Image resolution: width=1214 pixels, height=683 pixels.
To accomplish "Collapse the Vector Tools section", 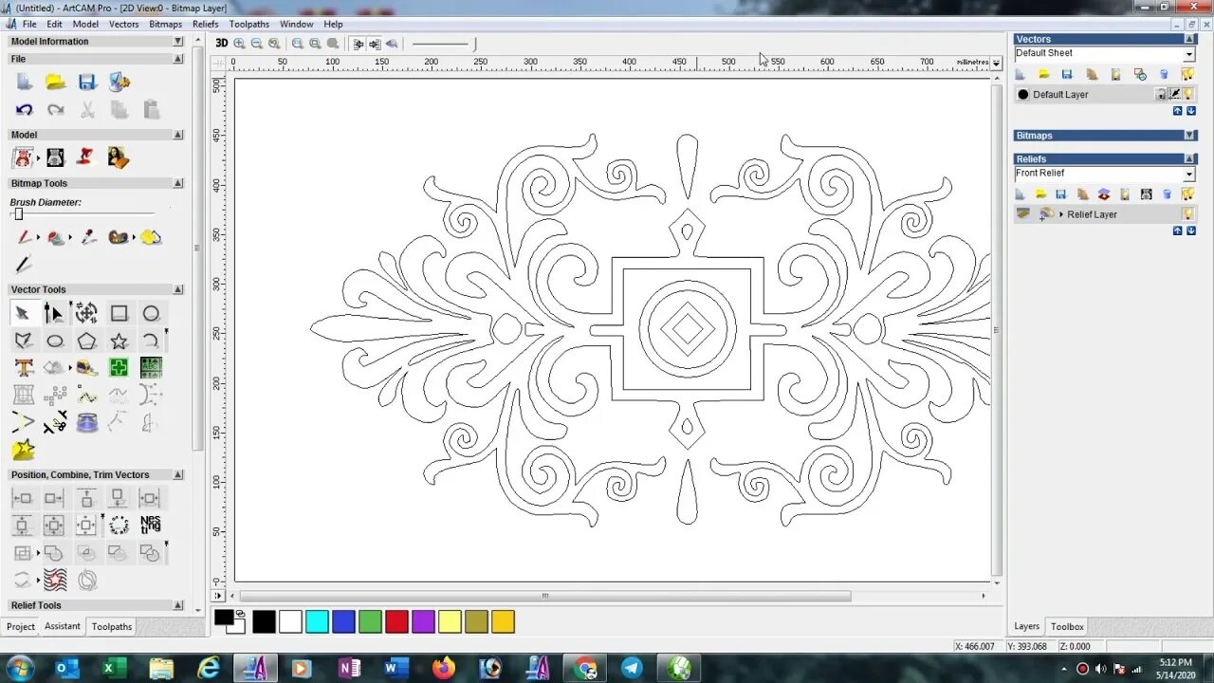I will click(x=177, y=289).
